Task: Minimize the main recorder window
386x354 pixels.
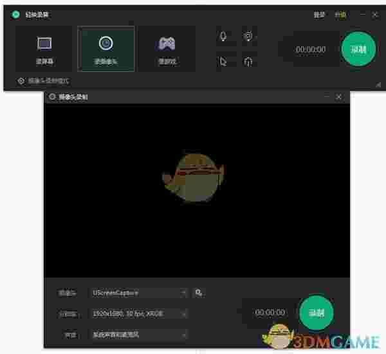Action: [x=362, y=15]
